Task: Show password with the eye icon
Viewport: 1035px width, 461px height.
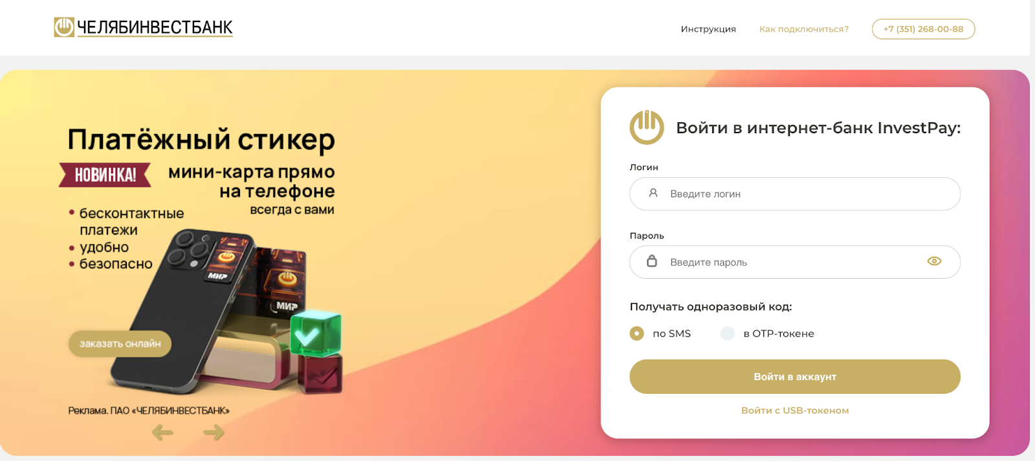Action: [x=934, y=261]
